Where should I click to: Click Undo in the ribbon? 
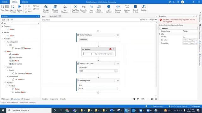point(36,6)
